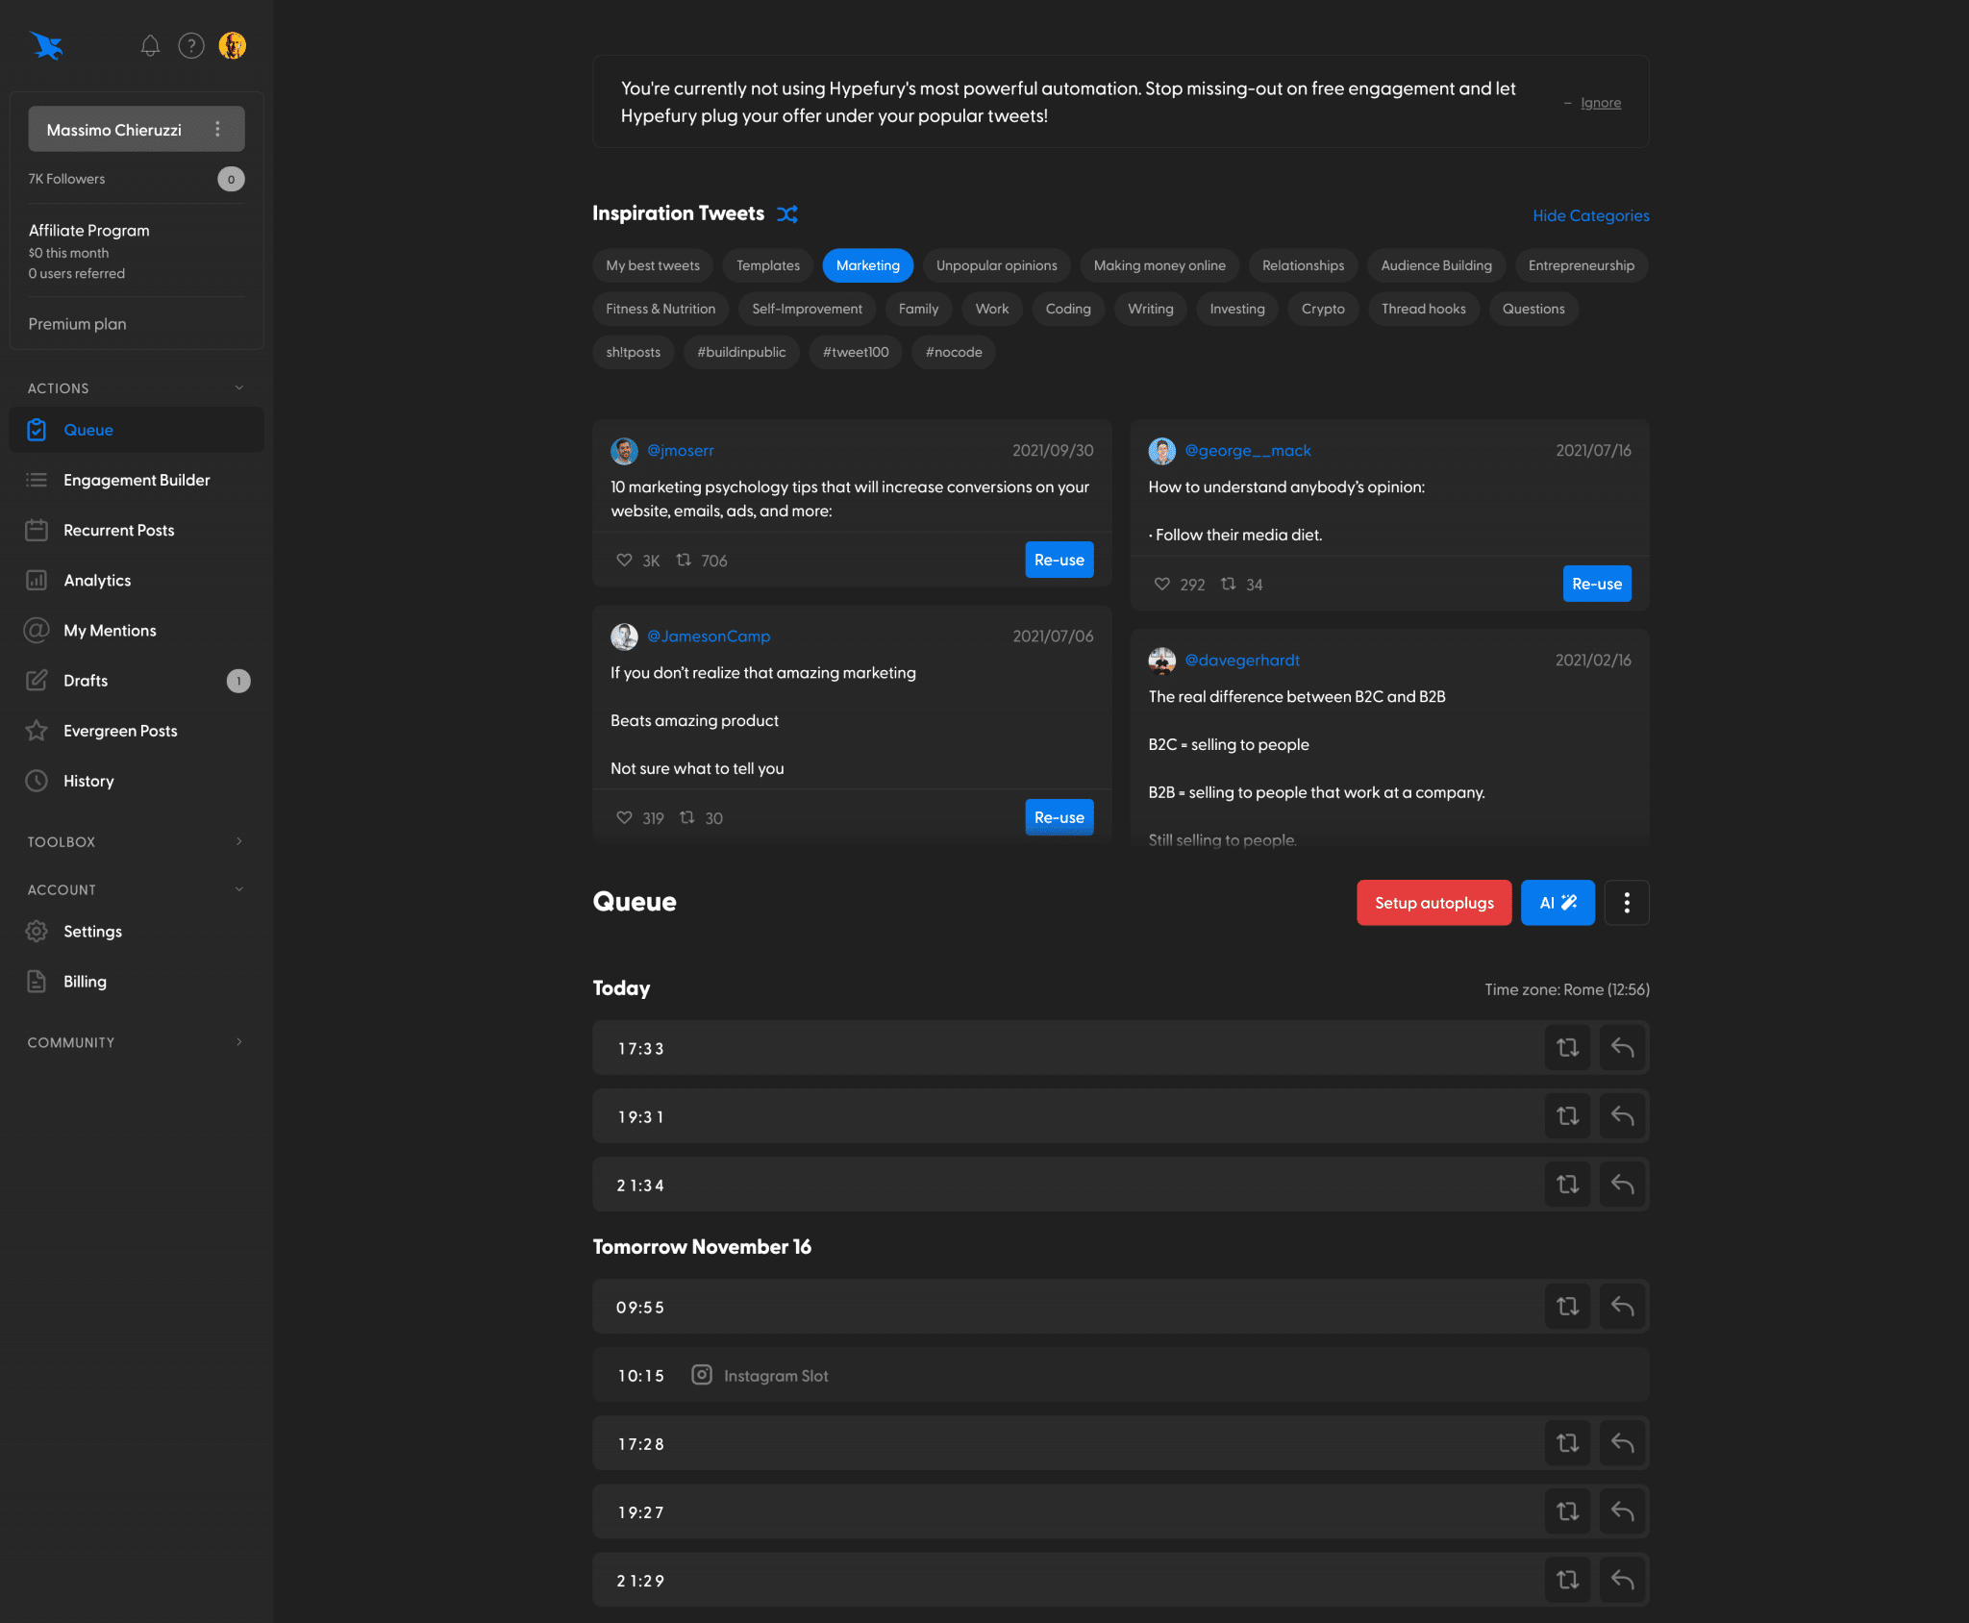
Task: Select the Coding category
Action: pos(1068,309)
